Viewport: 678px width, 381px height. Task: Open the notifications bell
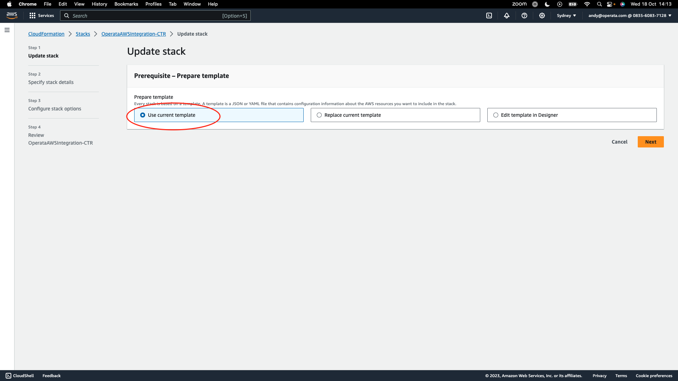507,16
